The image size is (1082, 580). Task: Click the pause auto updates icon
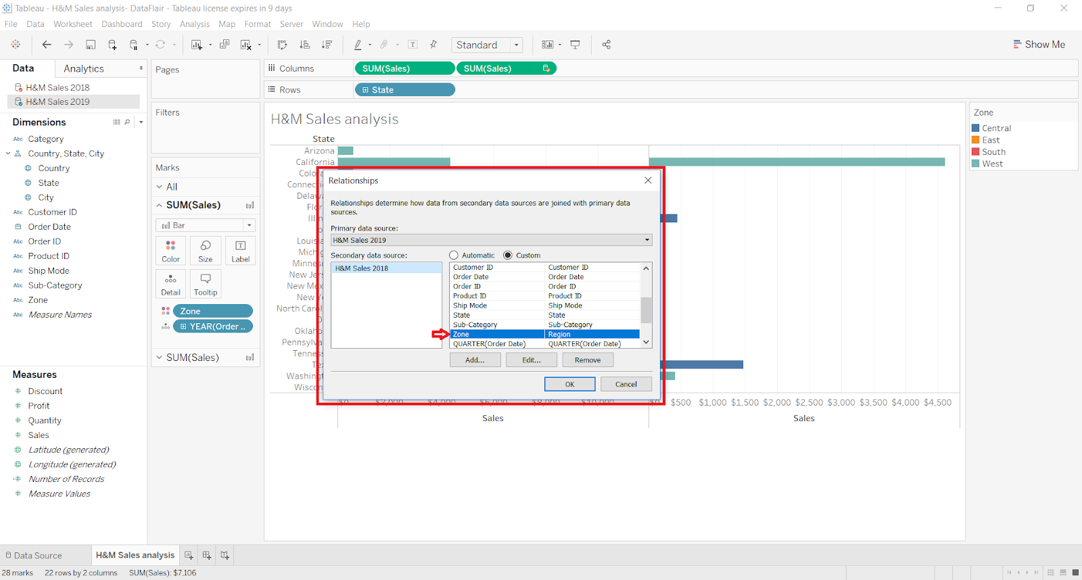tap(134, 45)
